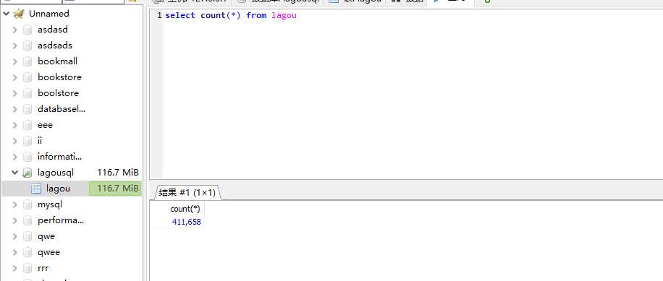Expand the asdsads database node

pyautogui.click(x=14, y=46)
